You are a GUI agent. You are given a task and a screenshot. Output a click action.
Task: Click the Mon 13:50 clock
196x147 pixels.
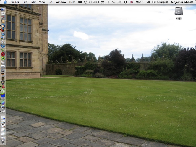tap(143, 2)
